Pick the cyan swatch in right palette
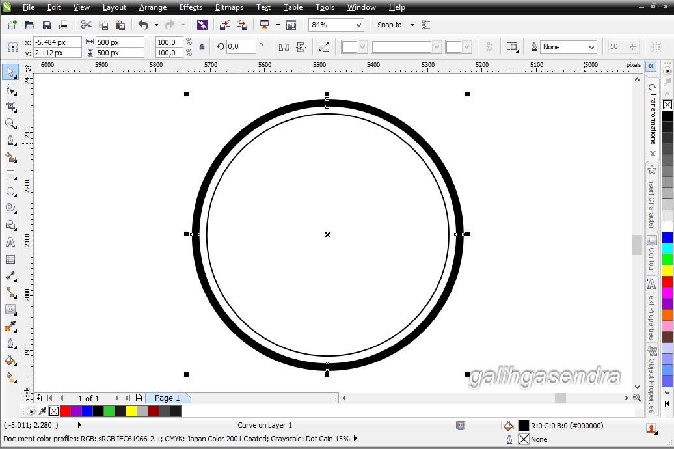674x449 pixels. [x=667, y=248]
